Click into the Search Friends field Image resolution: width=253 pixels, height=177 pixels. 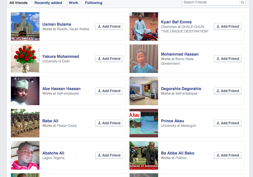211,2
